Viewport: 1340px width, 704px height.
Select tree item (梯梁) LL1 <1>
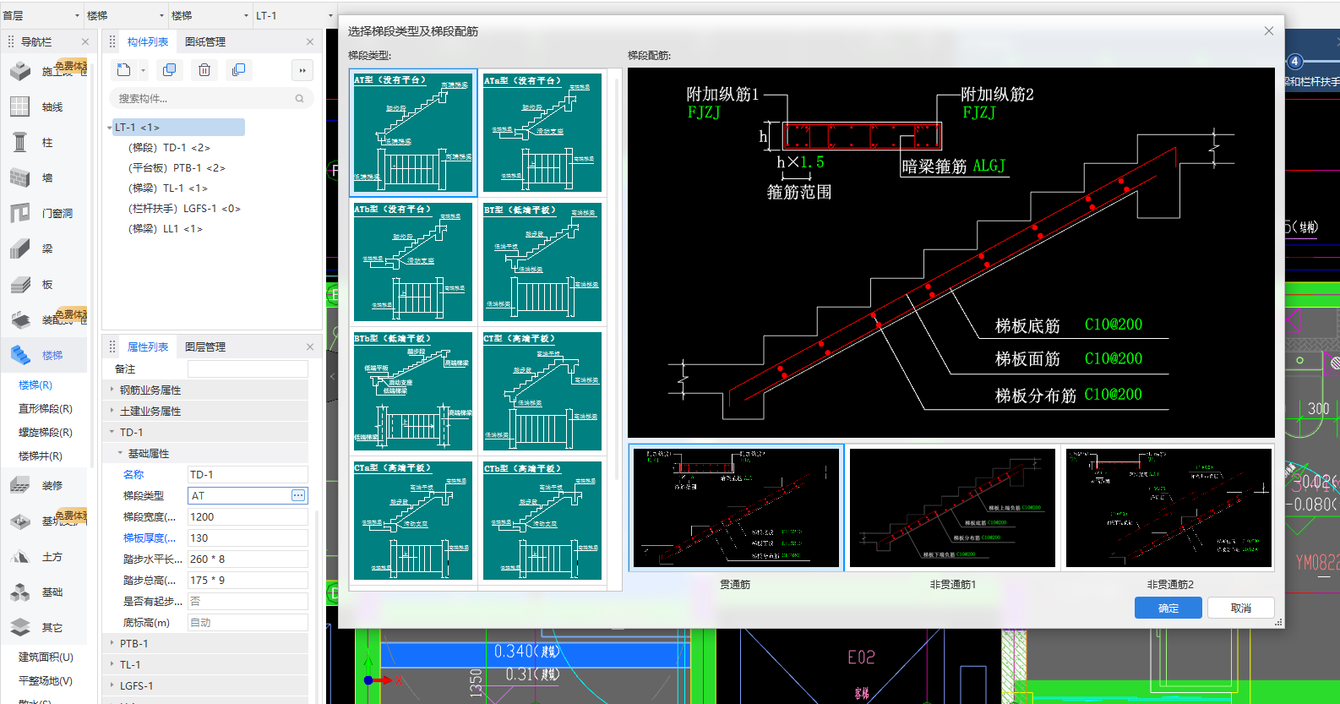click(x=166, y=229)
